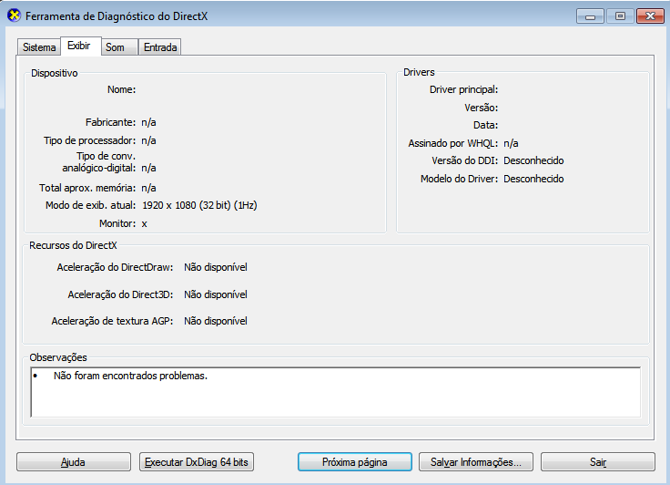
Task: Close the DirectX diagnostic window
Action: point(650,16)
